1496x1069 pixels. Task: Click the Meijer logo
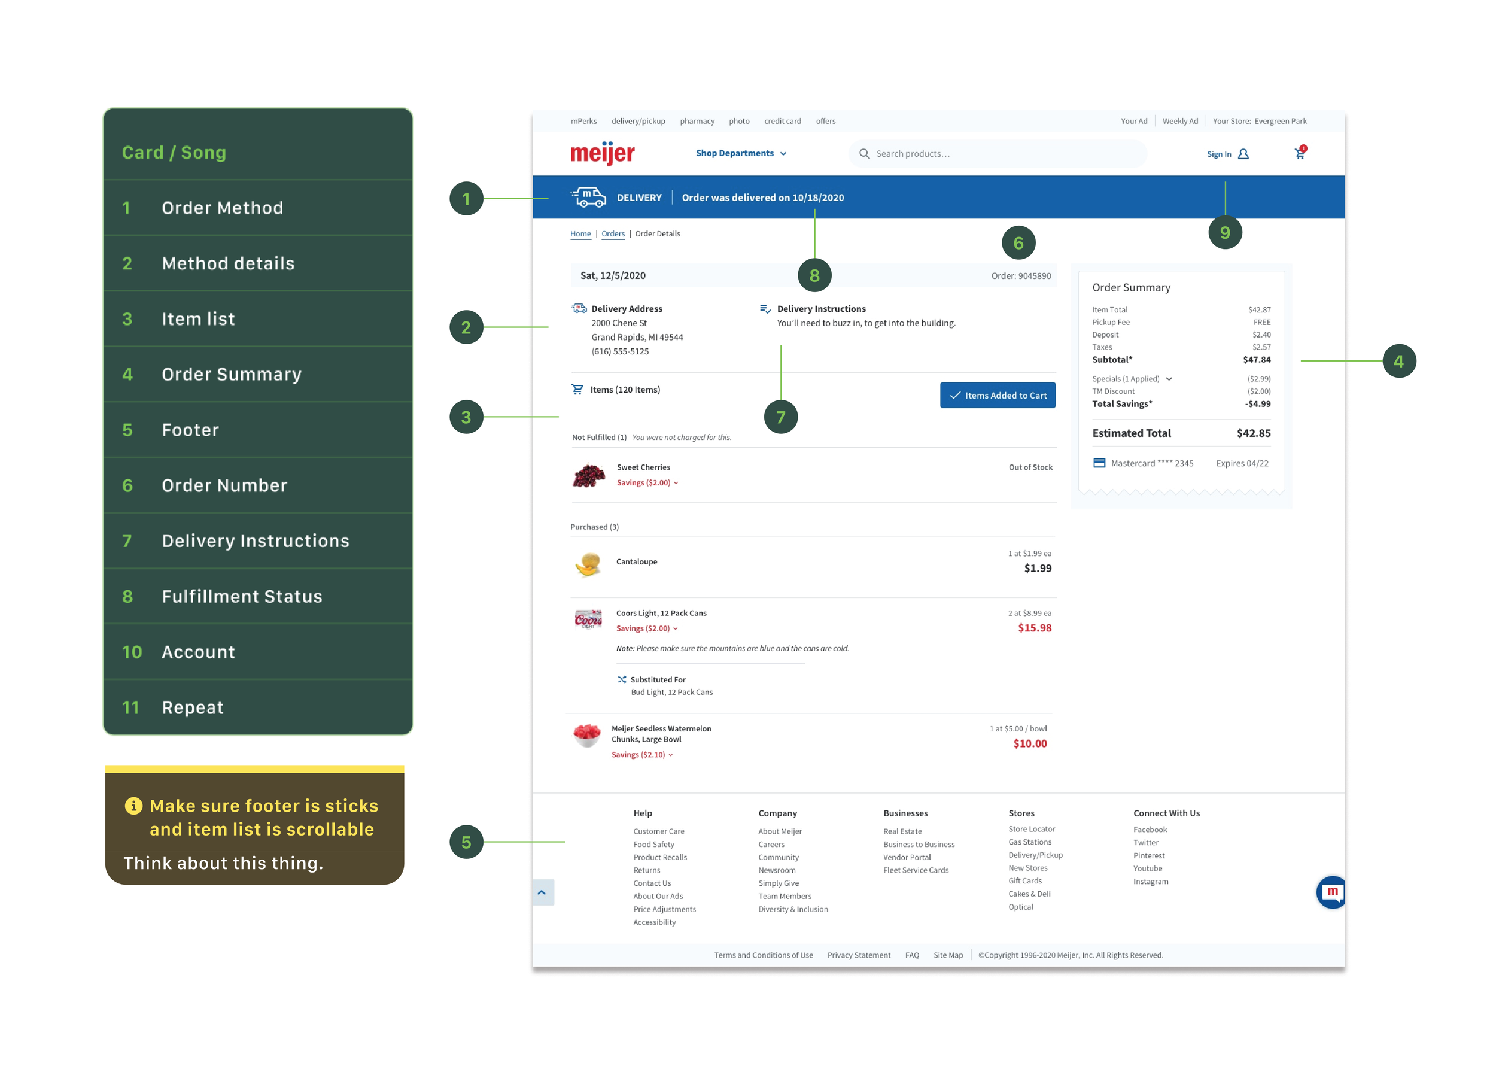tap(602, 153)
